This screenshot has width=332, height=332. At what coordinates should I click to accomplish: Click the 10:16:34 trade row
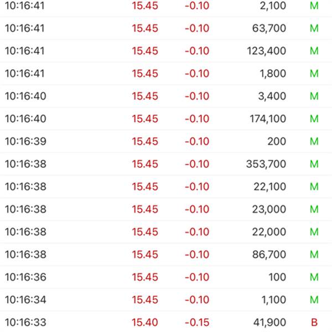click(166, 299)
